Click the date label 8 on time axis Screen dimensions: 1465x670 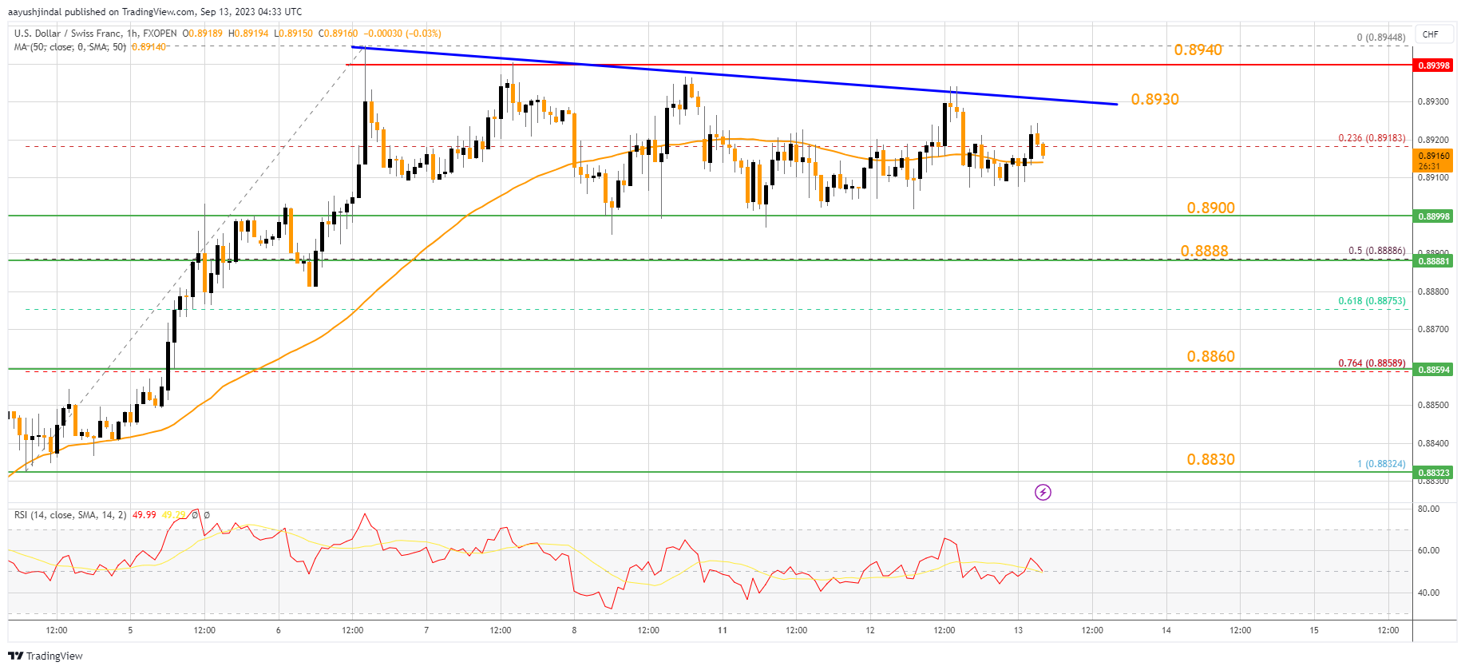tap(574, 630)
